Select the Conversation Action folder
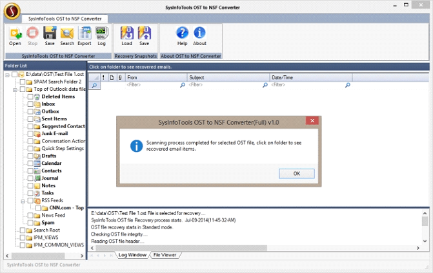The height and width of the screenshot is (273, 433). click(63, 141)
